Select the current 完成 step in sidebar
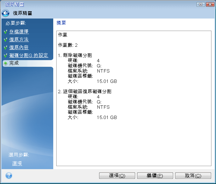216x184 pixels. [14, 63]
